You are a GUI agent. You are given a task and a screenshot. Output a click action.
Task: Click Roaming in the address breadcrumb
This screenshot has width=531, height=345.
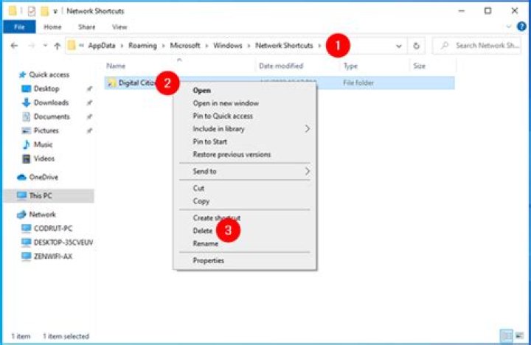tap(142, 46)
